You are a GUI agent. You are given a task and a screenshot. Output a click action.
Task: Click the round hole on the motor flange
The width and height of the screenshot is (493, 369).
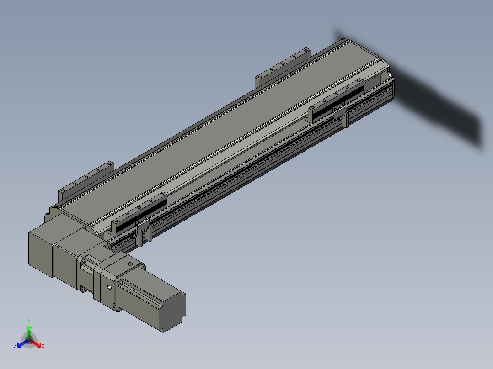pos(110,287)
